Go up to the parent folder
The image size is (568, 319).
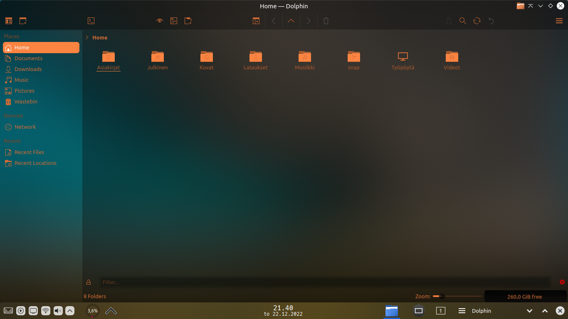pos(291,20)
